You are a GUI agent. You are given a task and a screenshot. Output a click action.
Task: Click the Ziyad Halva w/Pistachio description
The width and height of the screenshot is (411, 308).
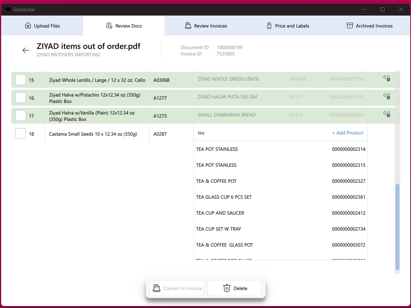[x=95, y=98]
